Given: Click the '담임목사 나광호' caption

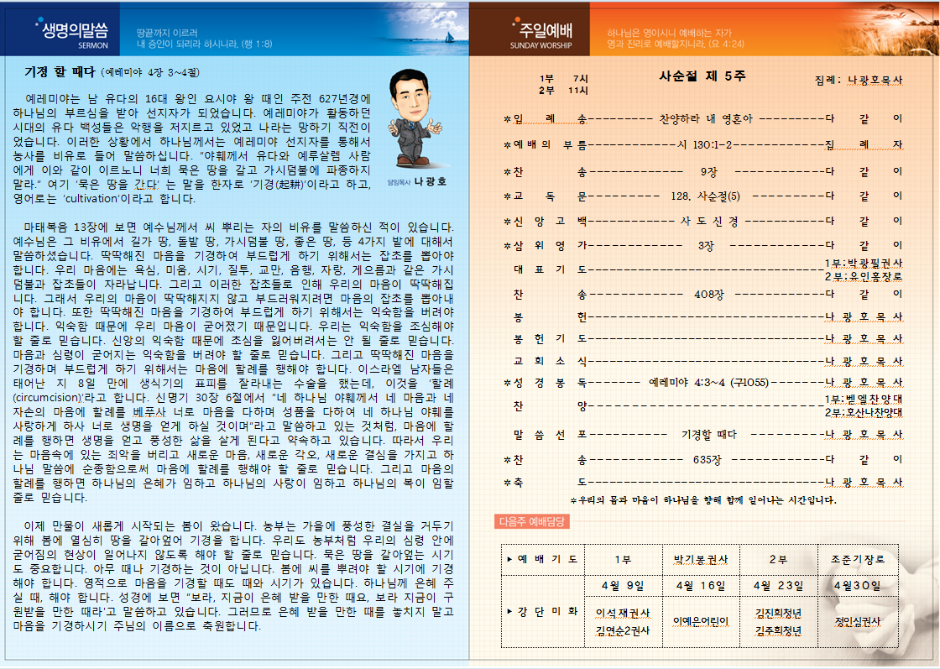Looking at the screenshot, I should coord(416,181).
